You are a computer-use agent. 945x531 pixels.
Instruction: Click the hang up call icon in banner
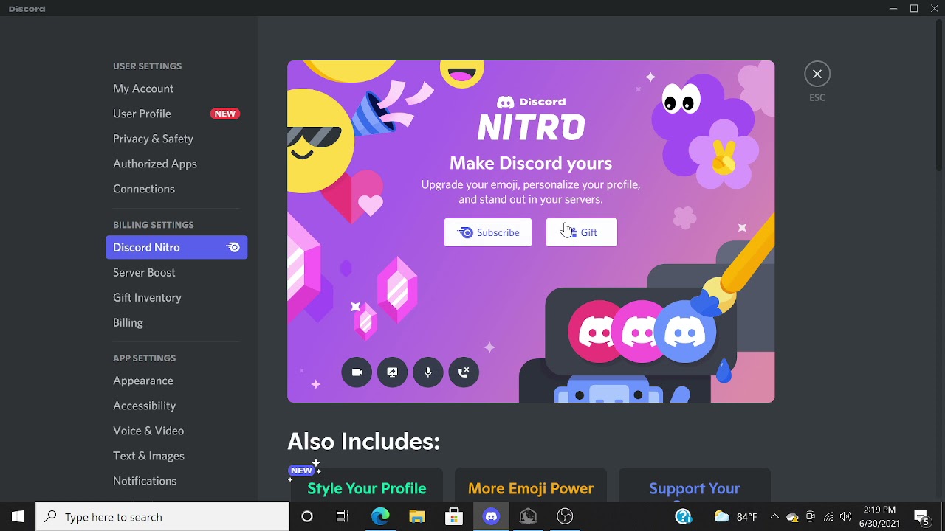coord(464,372)
